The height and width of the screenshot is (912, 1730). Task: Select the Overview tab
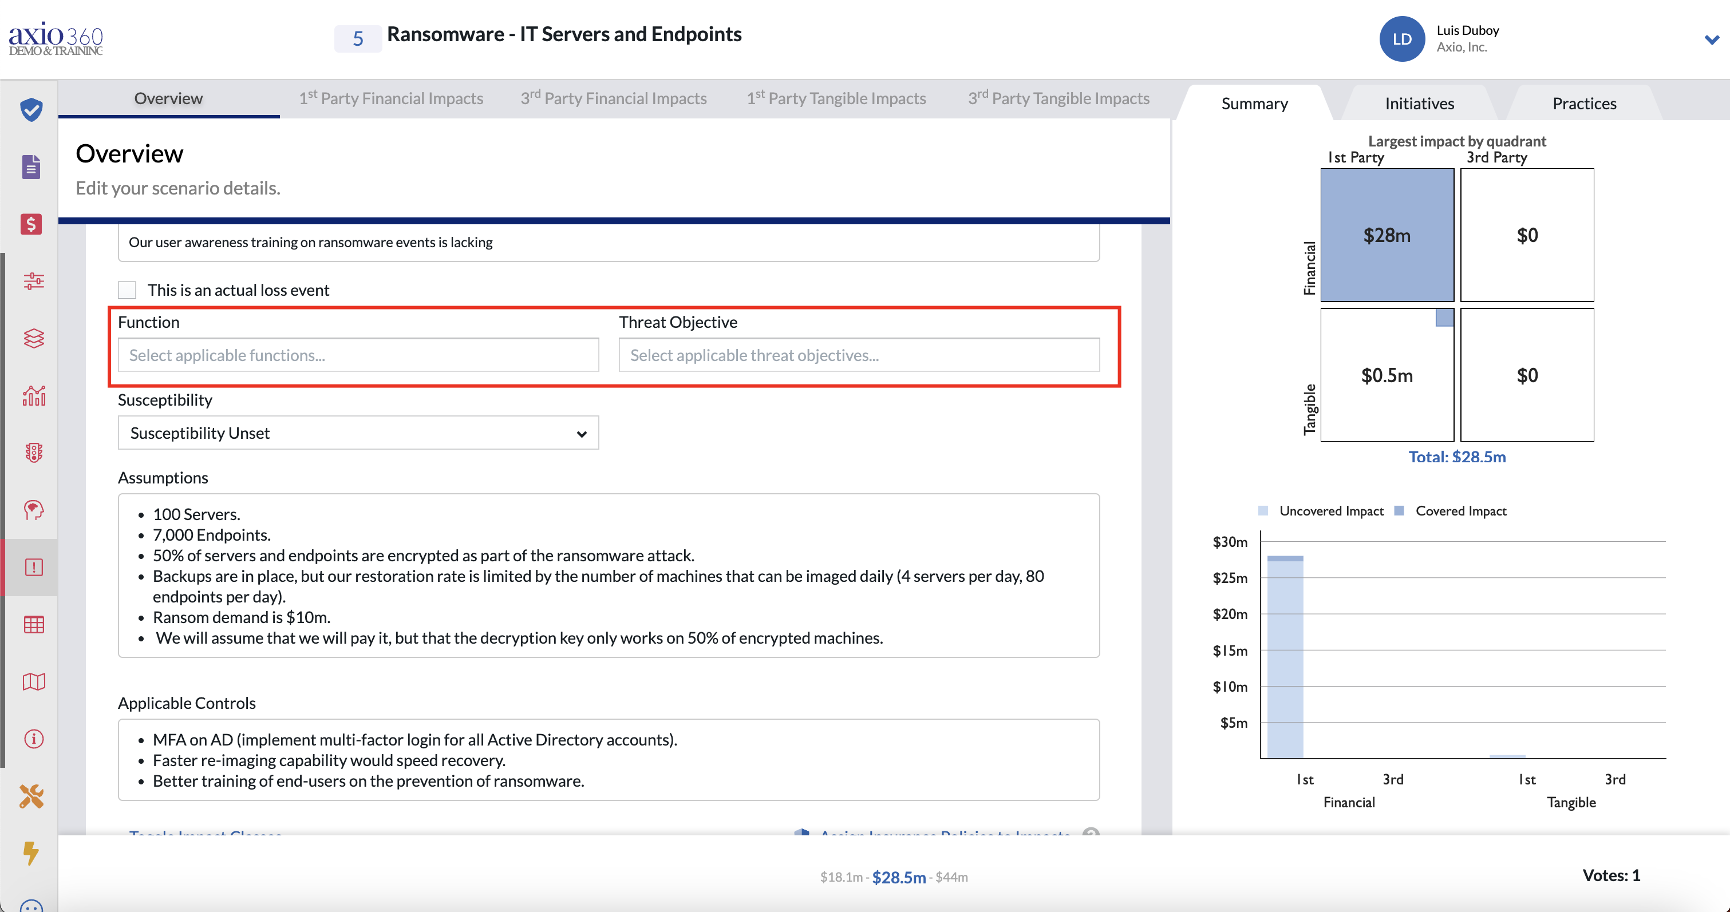click(168, 98)
